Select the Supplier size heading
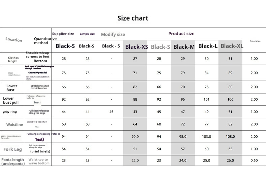Image resolution: width=266 pixels, height=175 pixels. [63, 34]
